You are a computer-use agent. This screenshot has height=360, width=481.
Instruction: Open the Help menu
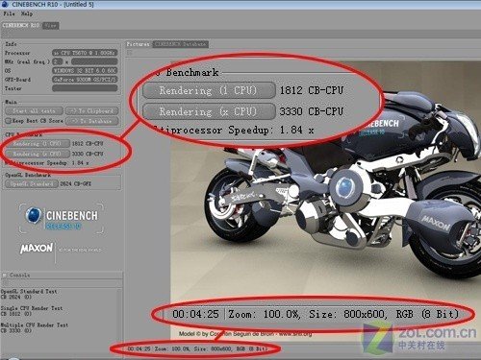click(x=27, y=13)
